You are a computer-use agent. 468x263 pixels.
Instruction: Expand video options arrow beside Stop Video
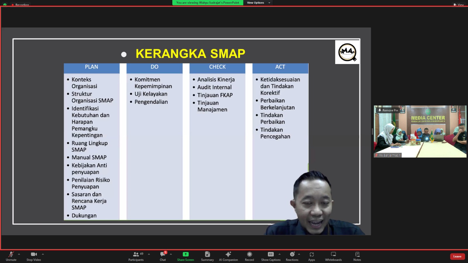(43, 254)
